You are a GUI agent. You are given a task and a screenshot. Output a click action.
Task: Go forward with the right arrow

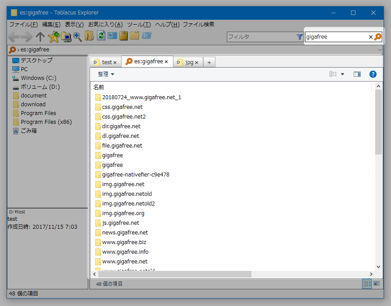[x=27, y=37]
